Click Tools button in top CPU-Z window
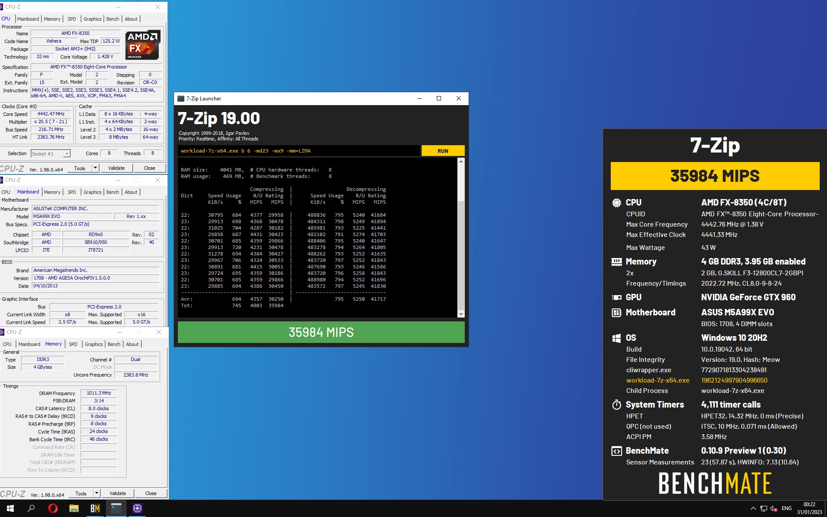The width and height of the screenshot is (827, 517). 80,168
